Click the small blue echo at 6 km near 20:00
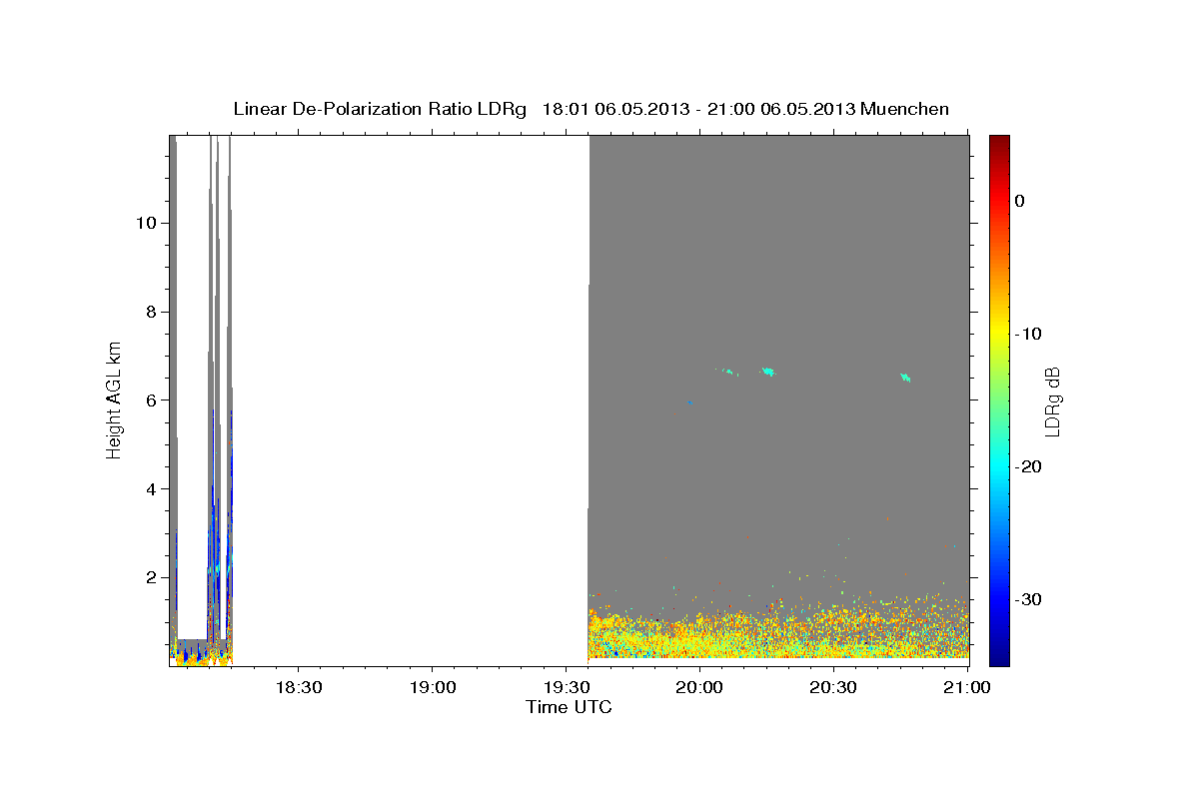Viewport: 1199px width, 799px height. coord(689,402)
